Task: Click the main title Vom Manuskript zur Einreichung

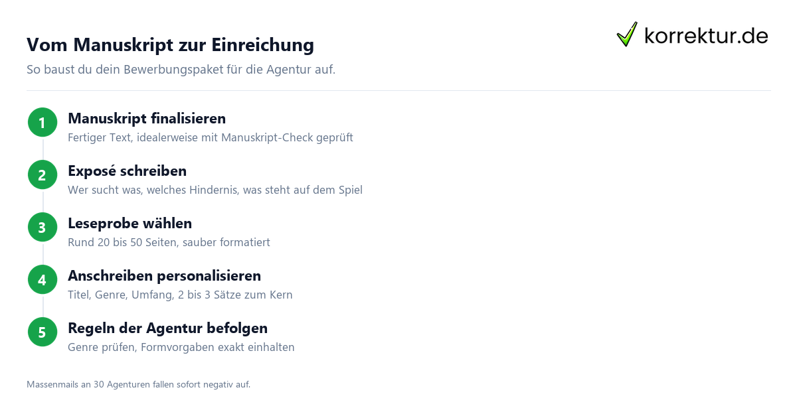Action: coord(170,45)
